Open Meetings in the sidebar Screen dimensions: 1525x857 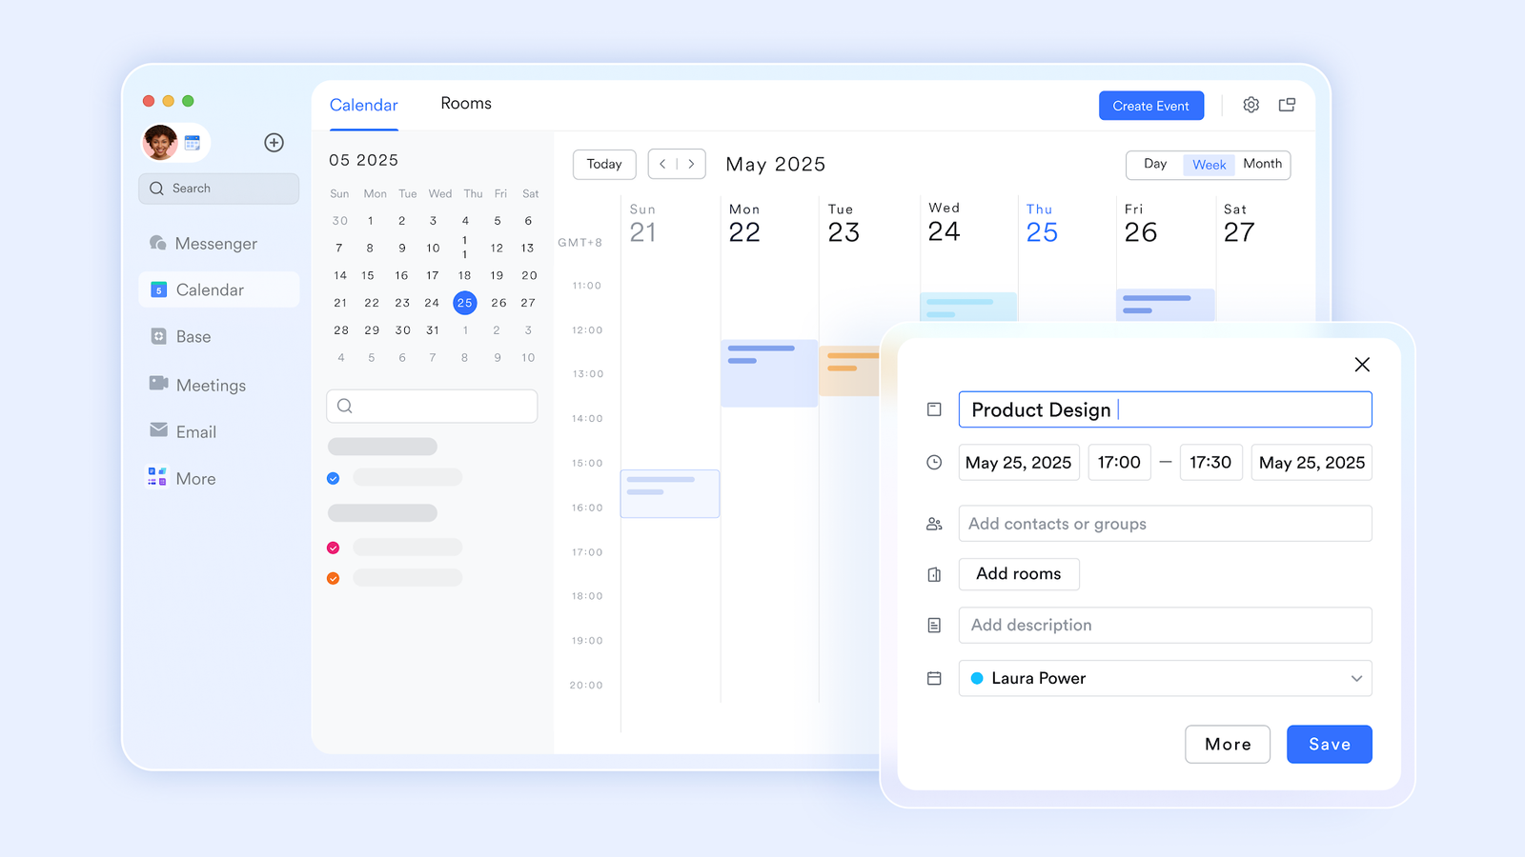pyautogui.click(x=210, y=385)
